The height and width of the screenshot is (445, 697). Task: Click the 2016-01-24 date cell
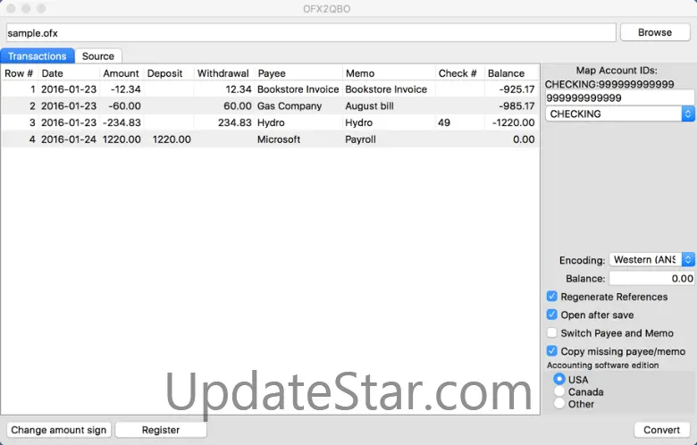click(69, 139)
